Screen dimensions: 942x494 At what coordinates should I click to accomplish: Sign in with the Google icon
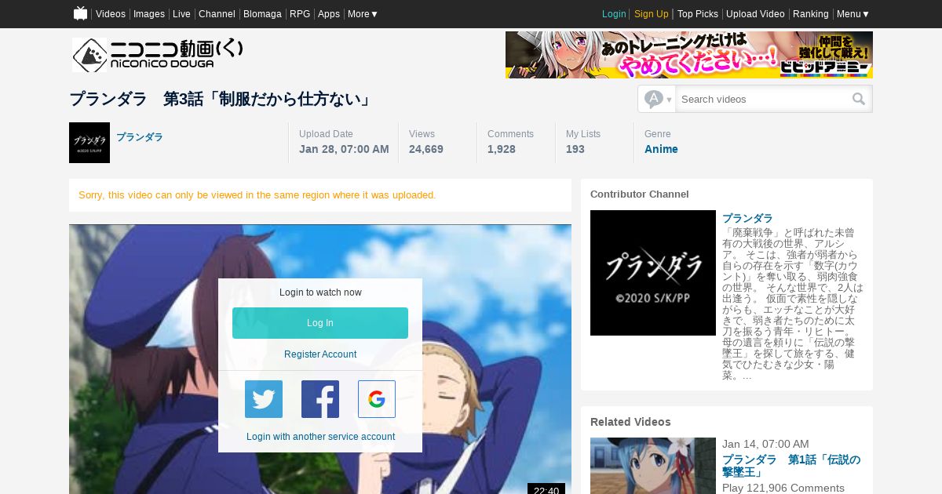pyautogui.click(x=377, y=399)
